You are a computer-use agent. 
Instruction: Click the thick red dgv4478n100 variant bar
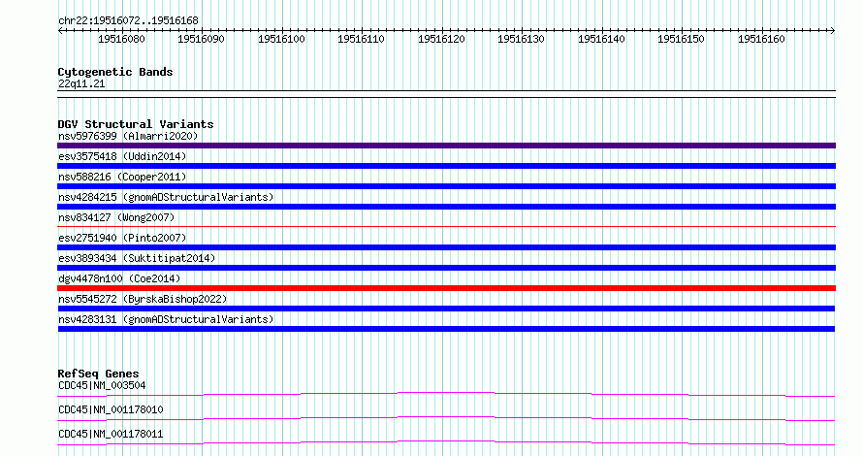coord(446,288)
